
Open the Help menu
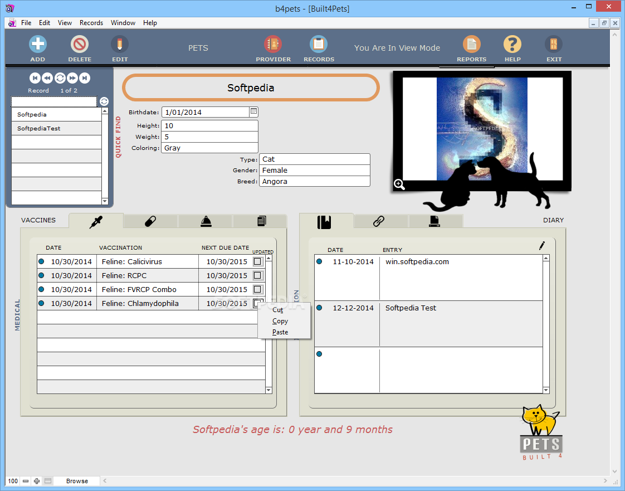(x=150, y=23)
